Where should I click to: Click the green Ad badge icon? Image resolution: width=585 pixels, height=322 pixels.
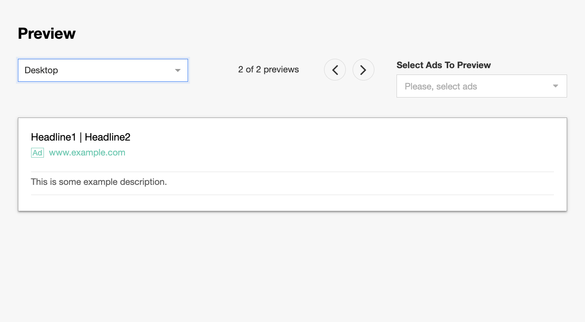[x=38, y=153]
